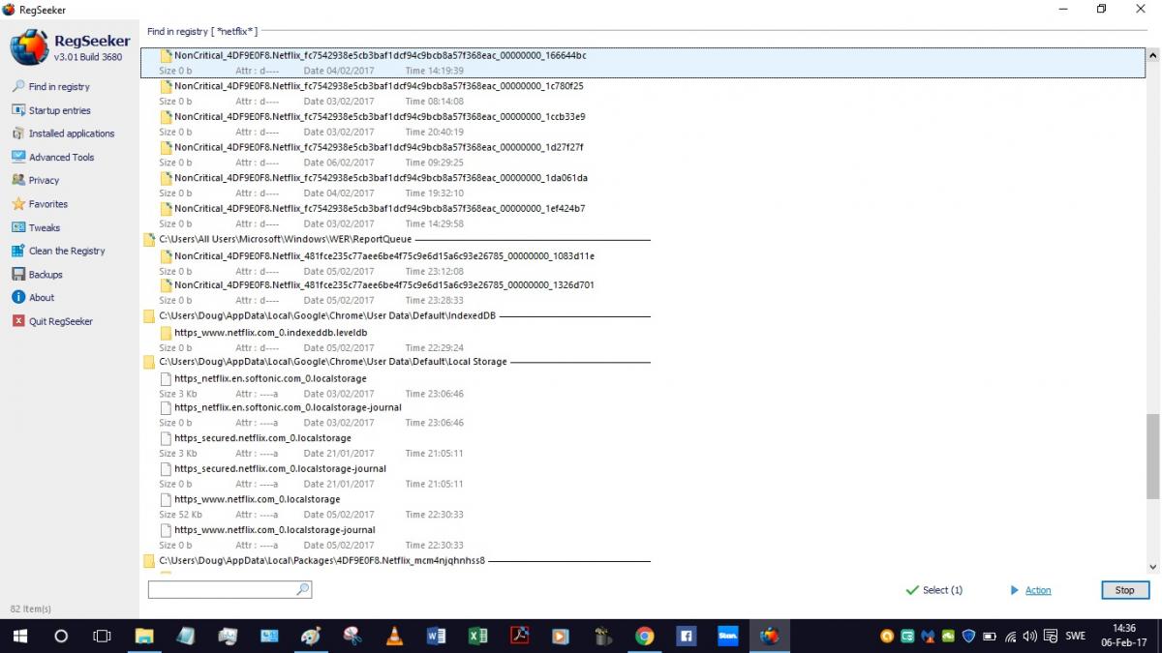The image size is (1162, 653).
Task: Click the Select (1) button
Action: click(933, 590)
